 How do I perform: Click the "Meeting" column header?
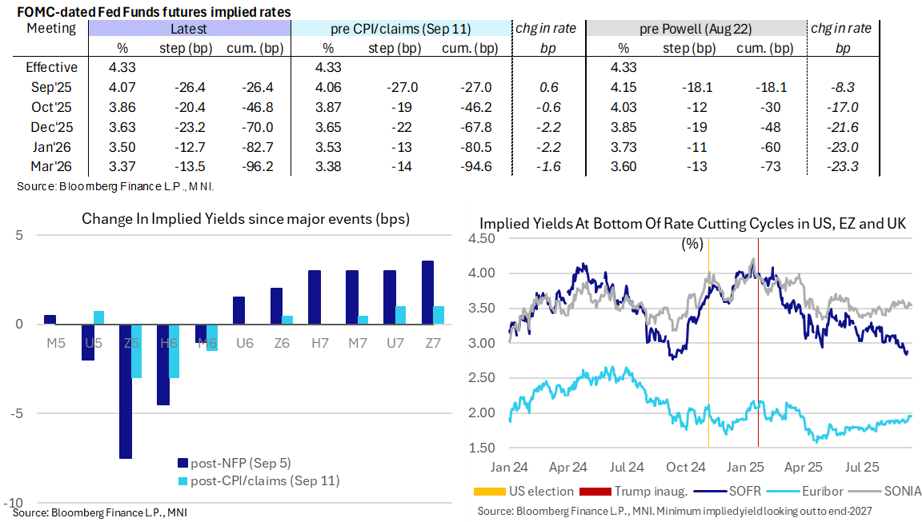click(51, 29)
